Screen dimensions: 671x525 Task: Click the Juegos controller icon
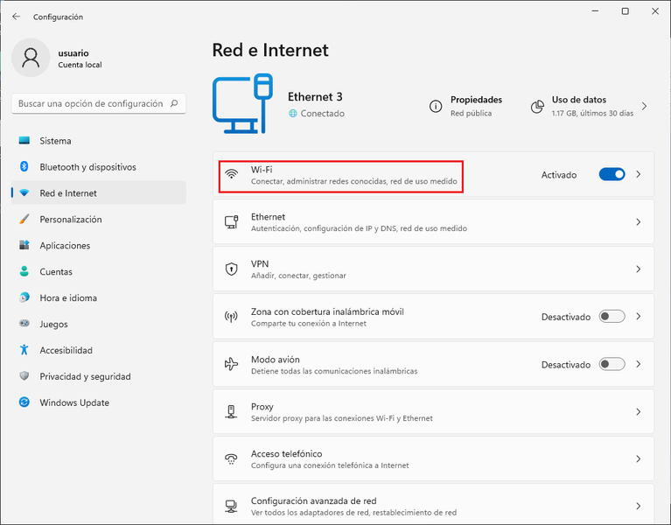[x=24, y=324]
